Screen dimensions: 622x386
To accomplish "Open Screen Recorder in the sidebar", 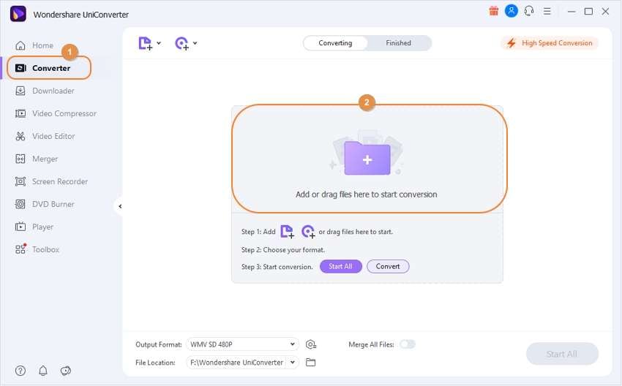I will coord(51,181).
